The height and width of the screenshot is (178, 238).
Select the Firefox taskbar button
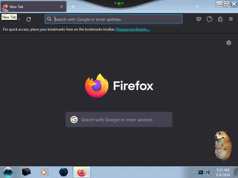point(82,172)
